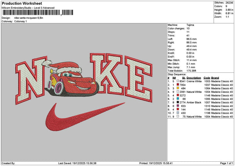Click the 'Page 1 of 1' footer text
The height and width of the screenshot is (166, 235).
coord(227,163)
